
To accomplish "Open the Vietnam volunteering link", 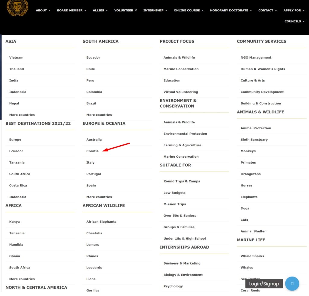I will point(16,57).
